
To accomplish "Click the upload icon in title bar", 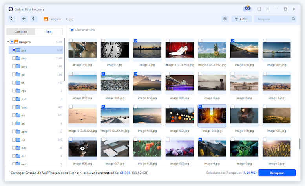I will 259,9.
